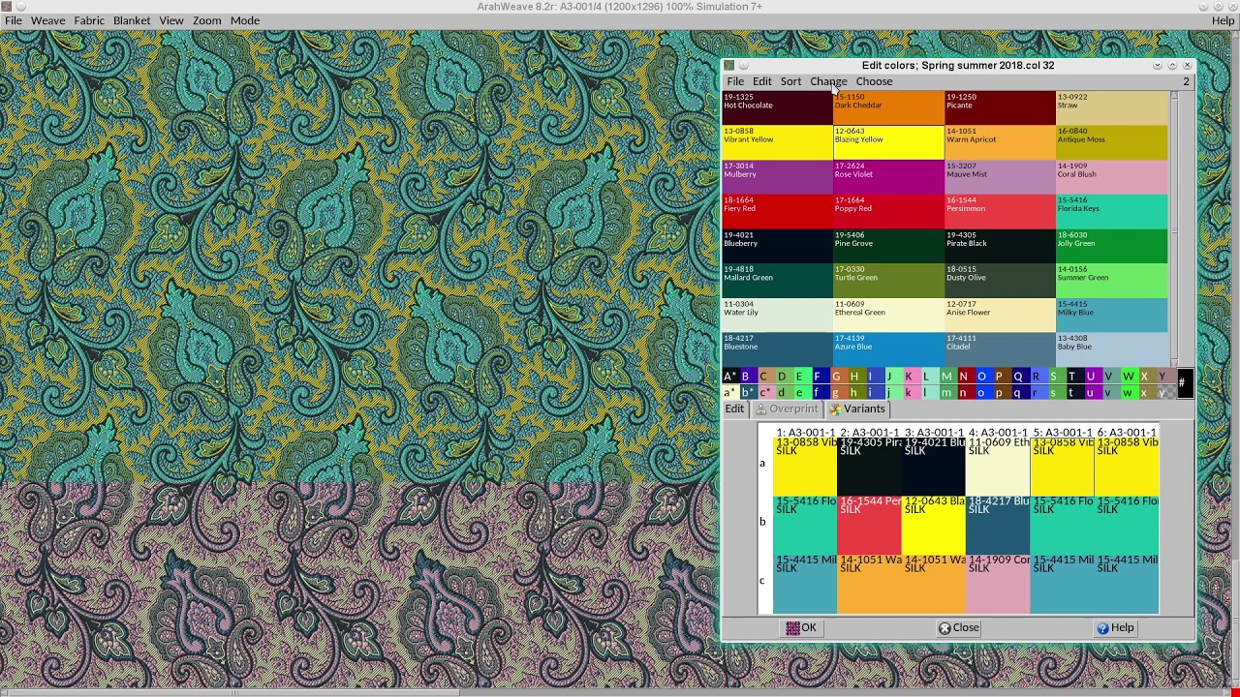Select the Ethereal Green 11-0609 palette swatch
The height and width of the screenshot is (697, 1240).
888,315
